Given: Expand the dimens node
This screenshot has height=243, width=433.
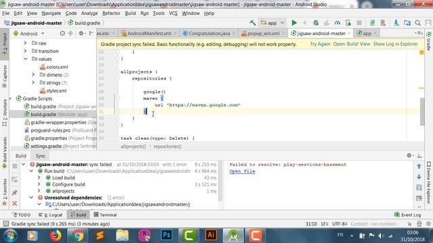Looking at the screenshot, I should tap(33, 75).
